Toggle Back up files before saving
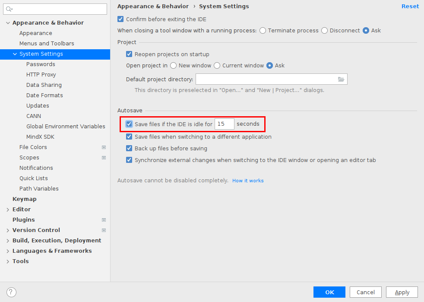Screen dimensions: 424x302 coord(129,148)
